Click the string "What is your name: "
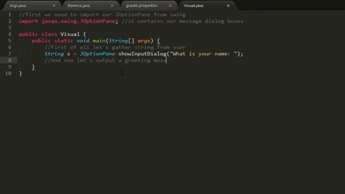This screenshot has width=345, height=194. click(204, 54)
